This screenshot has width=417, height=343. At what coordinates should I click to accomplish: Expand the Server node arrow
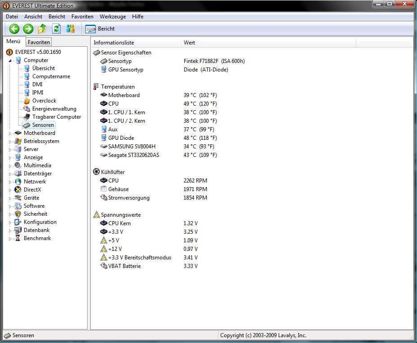(x=10, y=150)
